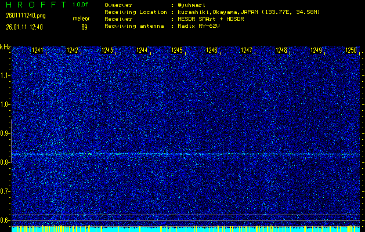Click the 1245 time marker
The height and width of the screenshot is (232, 365).
pyautogui.click(x=177, y=50)
